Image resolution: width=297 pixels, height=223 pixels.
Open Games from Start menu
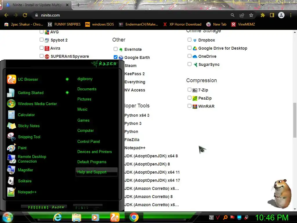83,120
